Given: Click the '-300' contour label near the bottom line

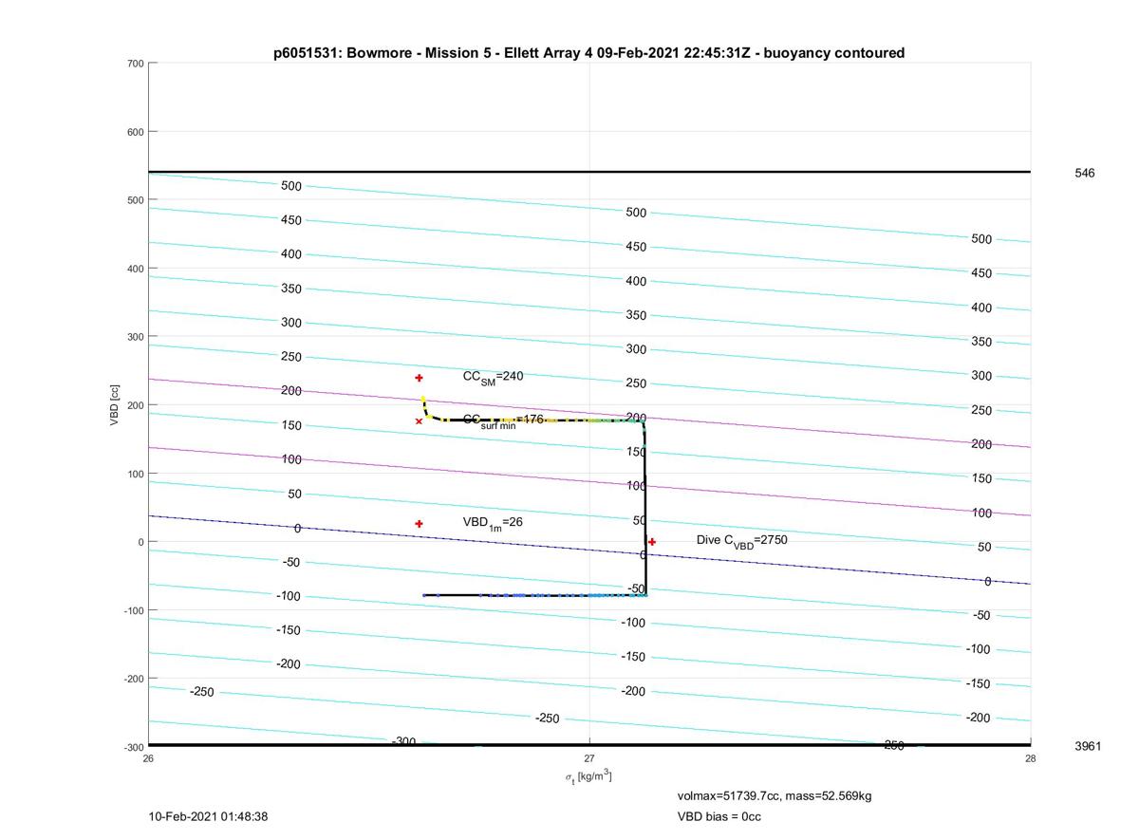Looking at the screenshot, I should 404,741.
